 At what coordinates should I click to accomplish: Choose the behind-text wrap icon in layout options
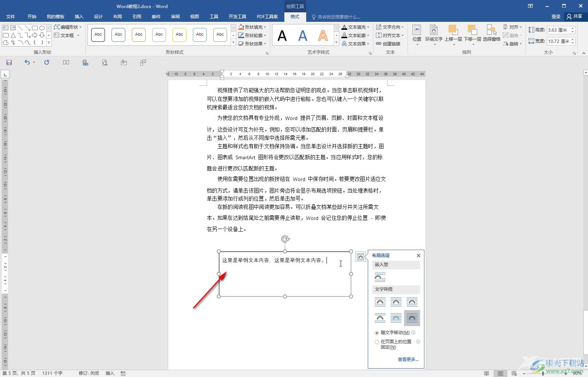pyautogui.click(x=396, y=318)
